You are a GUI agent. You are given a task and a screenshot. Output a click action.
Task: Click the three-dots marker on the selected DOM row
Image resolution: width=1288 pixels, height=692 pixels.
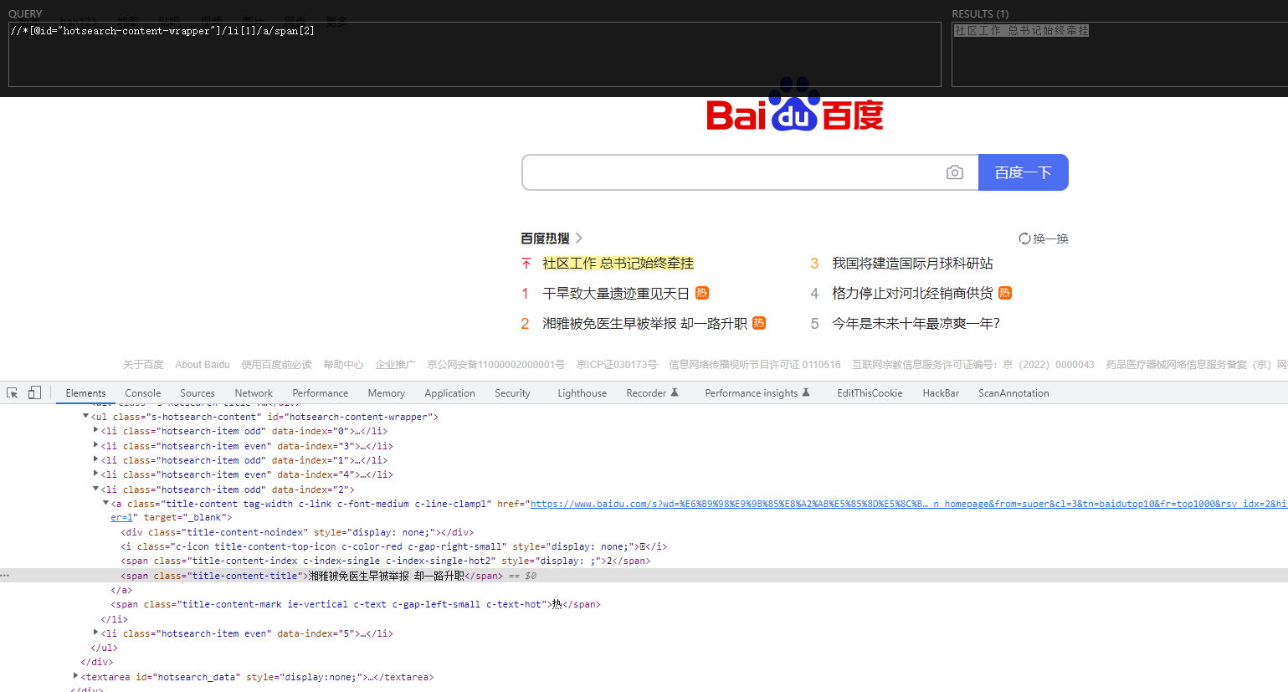click(x=5, y=576)
